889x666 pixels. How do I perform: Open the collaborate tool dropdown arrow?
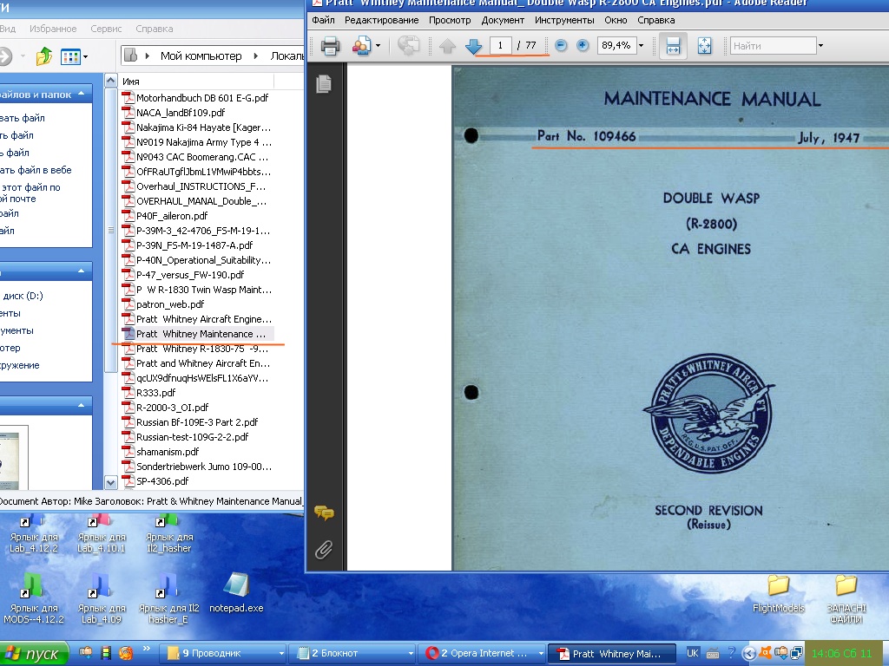379,46
